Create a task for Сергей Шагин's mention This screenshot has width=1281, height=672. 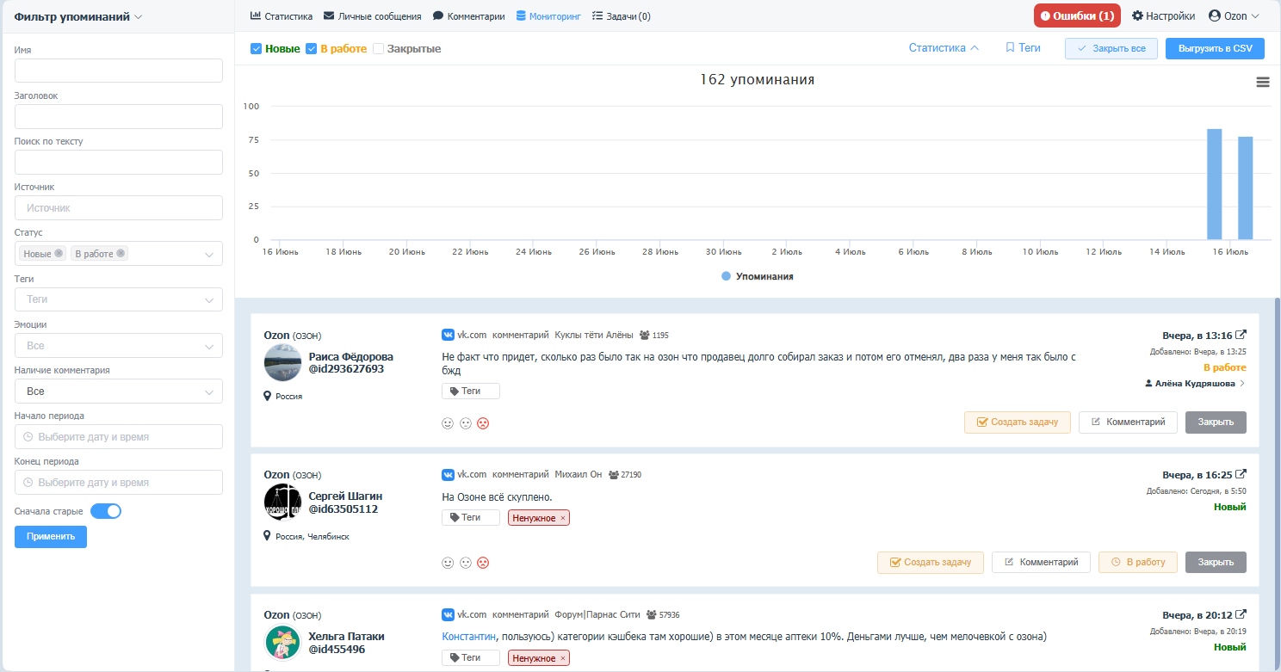tap(931, 562)
